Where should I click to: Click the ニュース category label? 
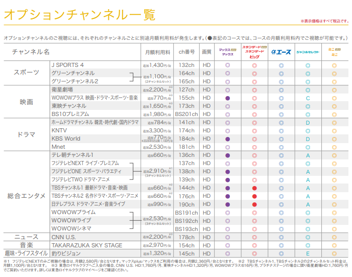[x=27, y=237]
